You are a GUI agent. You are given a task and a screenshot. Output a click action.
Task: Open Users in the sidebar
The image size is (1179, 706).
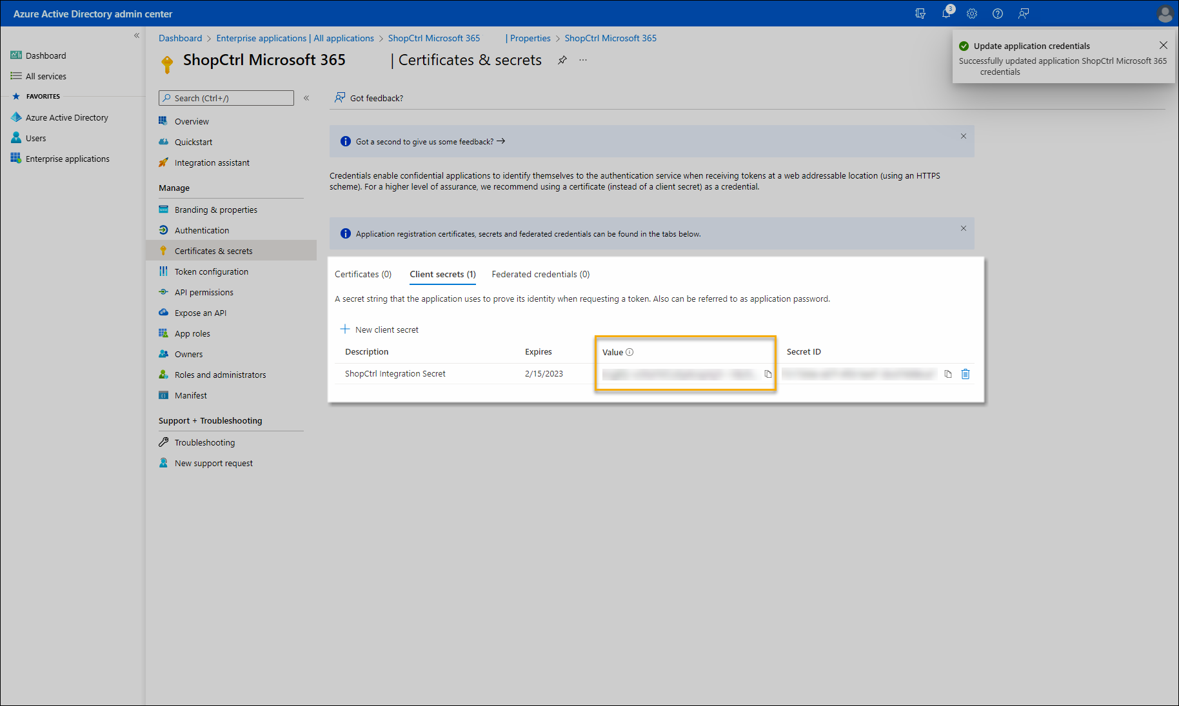(x=35, y=138)
